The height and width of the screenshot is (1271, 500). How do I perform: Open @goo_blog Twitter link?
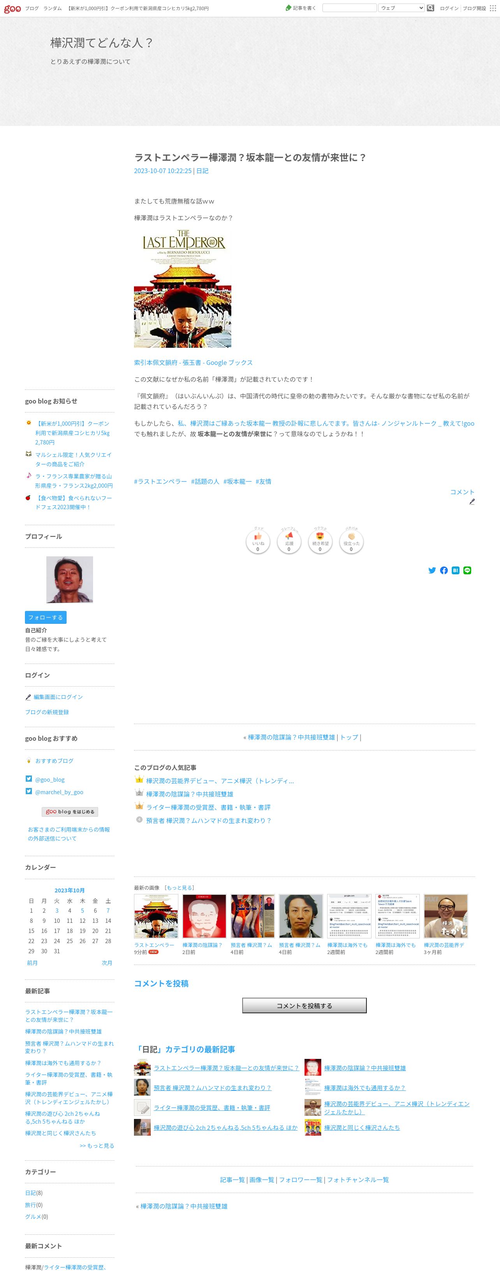pyautogui.click(x=50, y=780)
